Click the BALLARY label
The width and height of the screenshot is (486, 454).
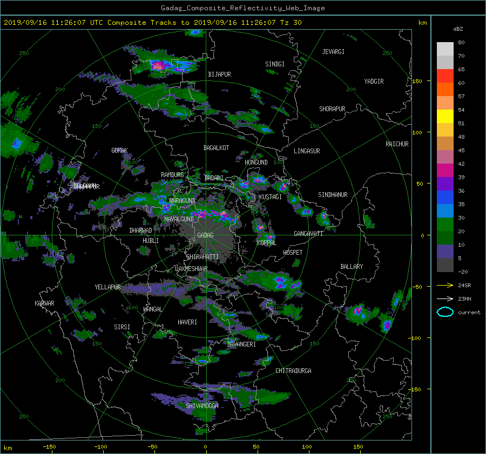[352, 267]
